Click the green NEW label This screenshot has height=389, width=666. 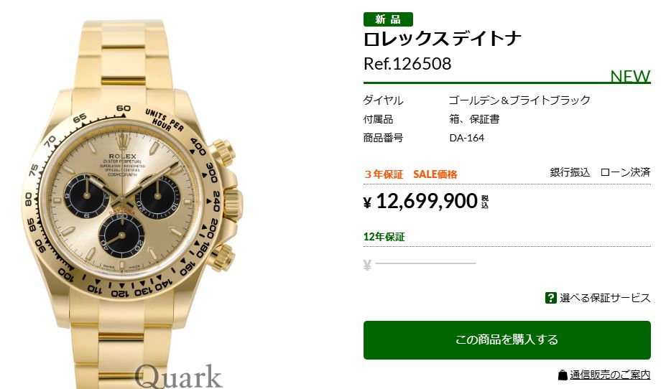[x=630, y=76]
